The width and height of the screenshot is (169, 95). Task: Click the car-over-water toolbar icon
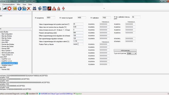coord(24,8)
